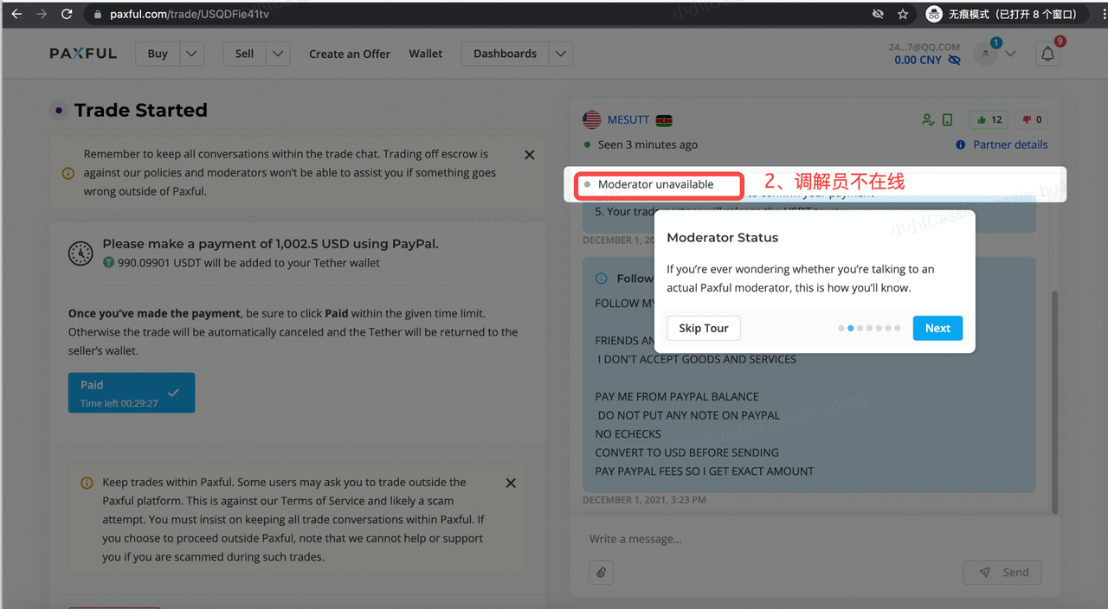This screenshot has width=1108, height=609.
Task: Open the Partner details link
Action: click(x=1010, y=144)
